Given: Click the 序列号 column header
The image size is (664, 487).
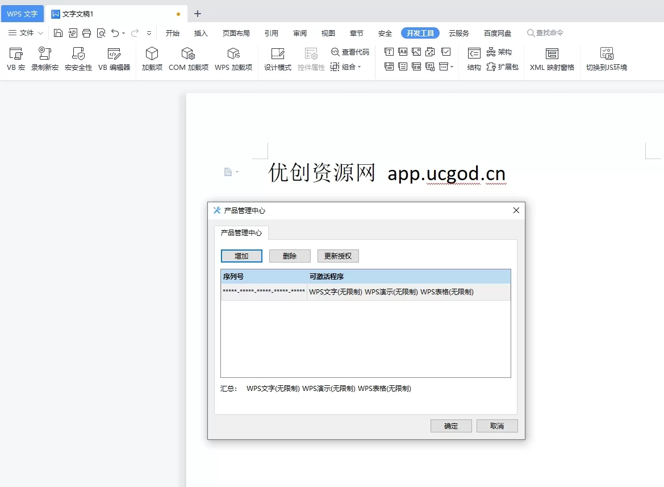Looking at the screenshot, I should pyautogui.click(x=264, y=277).
